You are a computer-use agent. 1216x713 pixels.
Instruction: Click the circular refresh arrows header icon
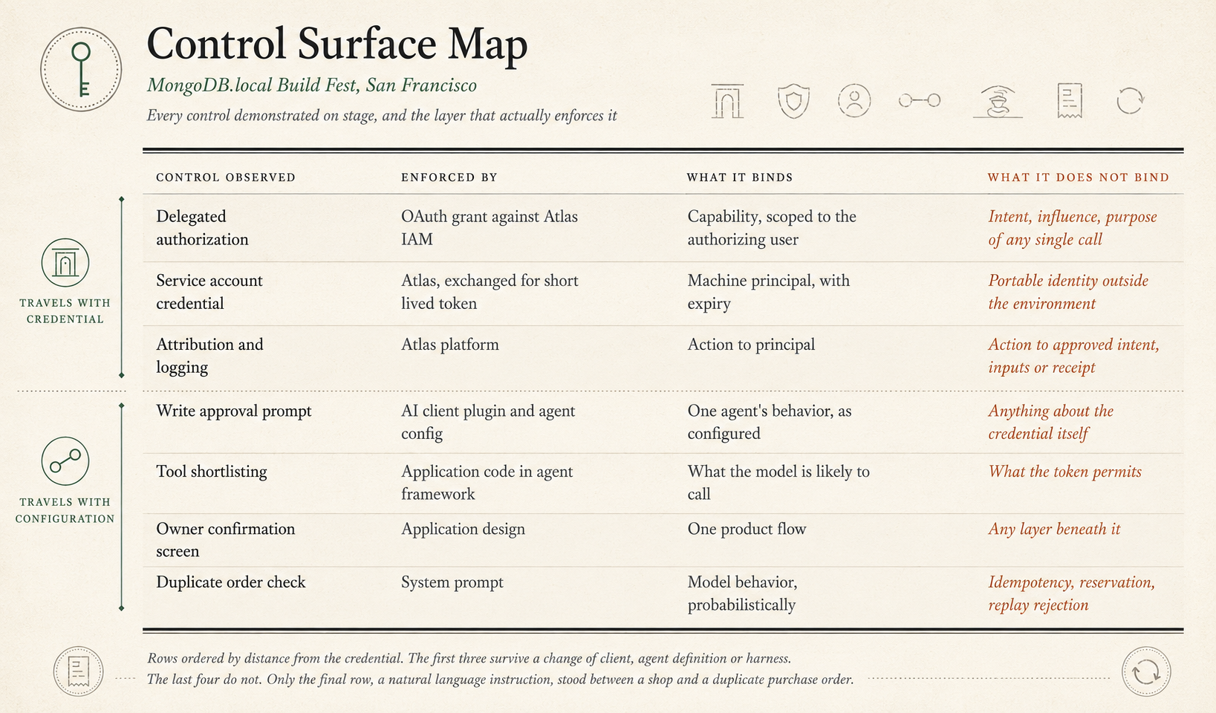click(1130, 100)
